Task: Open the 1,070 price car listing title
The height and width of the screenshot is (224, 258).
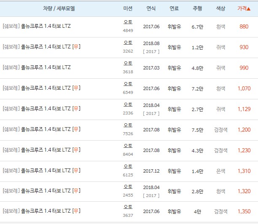Action: coord(41,88)
